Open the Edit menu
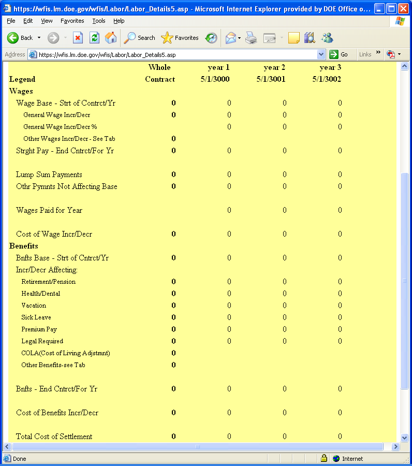412x466 pixels. tap(28, 21)
